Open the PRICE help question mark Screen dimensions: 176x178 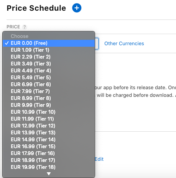(24, 27)
